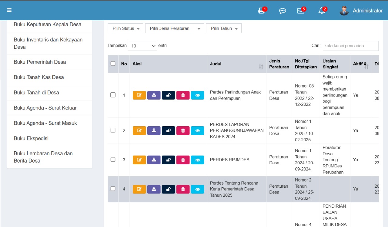This screenshot has width=388, height=227.
Task: Edit Perdes Perlindungan Anak dan Perempuan
Action: click(x=139, y=95)
